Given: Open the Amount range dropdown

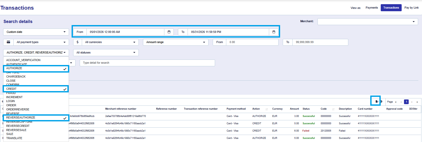Looking at the screenshot, I should [176, 42].
